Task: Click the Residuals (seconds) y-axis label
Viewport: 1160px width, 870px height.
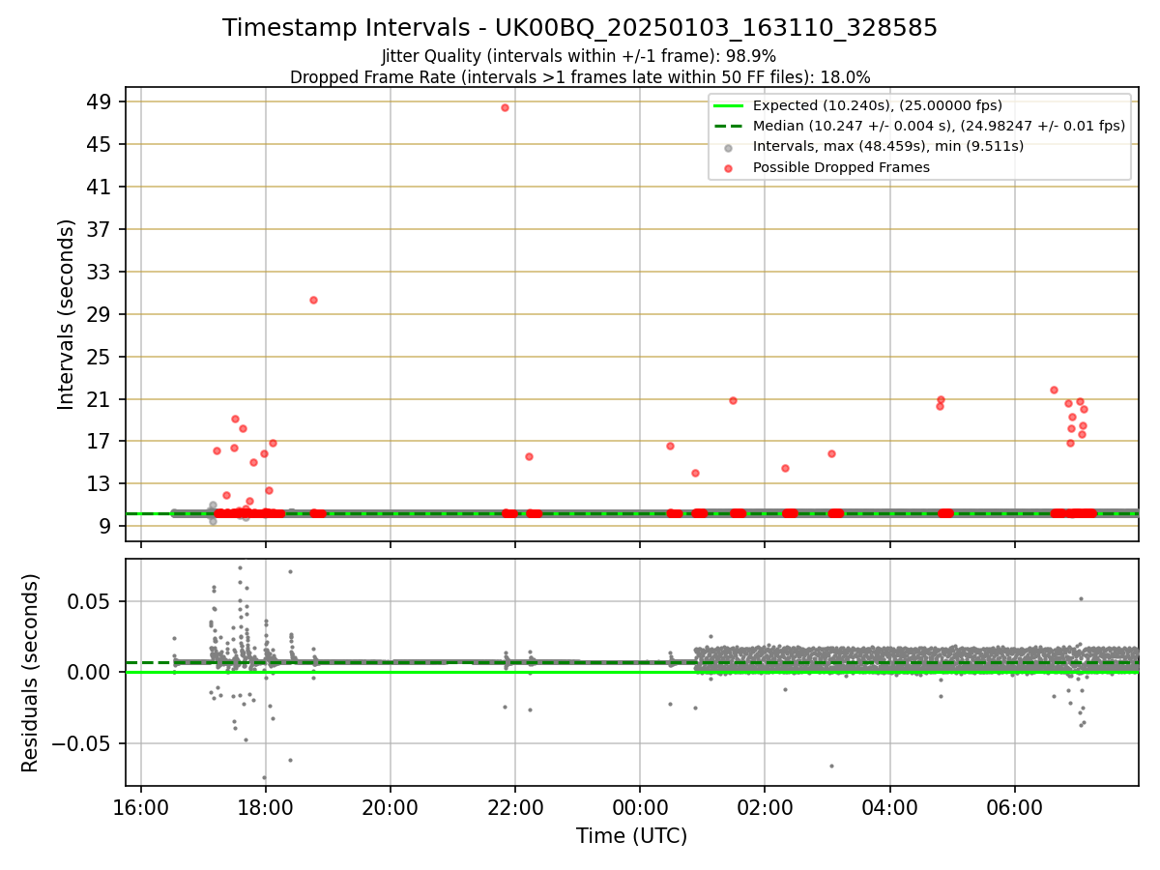Action: (31, 673)
